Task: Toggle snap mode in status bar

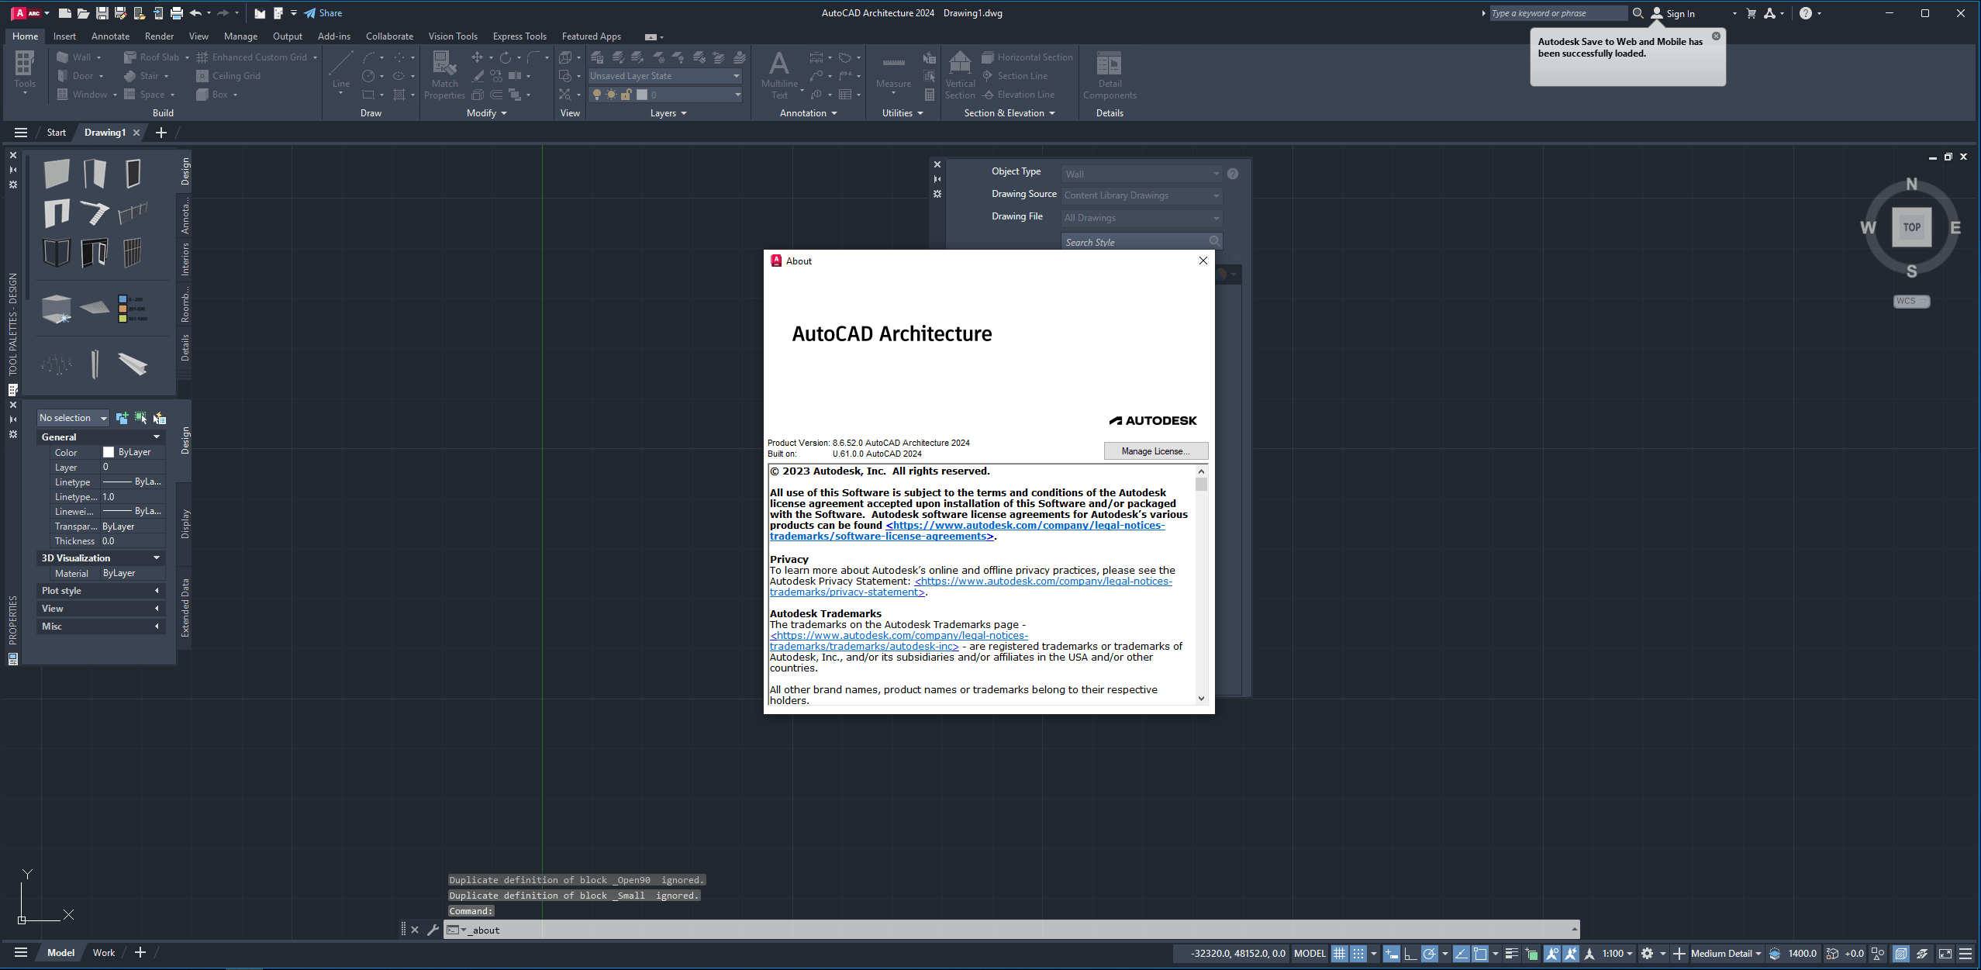Action: pos(1358,954)
